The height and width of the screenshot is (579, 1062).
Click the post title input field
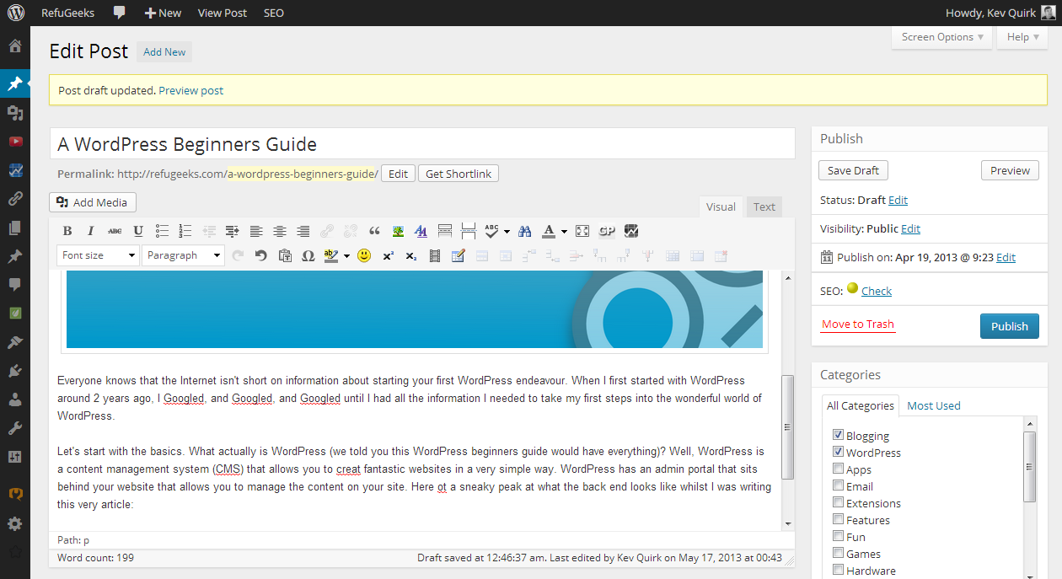coord(421,143)
